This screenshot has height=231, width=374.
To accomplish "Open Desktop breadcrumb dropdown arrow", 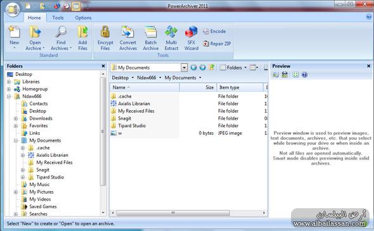I will (x=132, y=78).
